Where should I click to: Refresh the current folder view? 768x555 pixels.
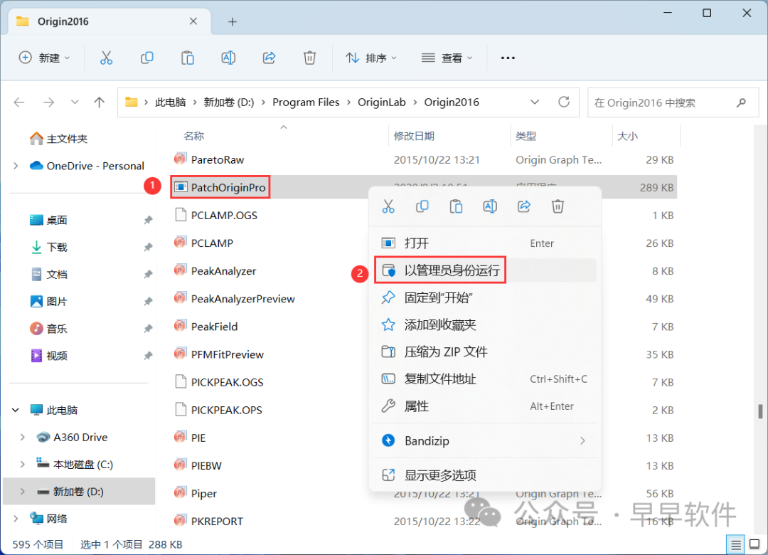coord(564,102)
